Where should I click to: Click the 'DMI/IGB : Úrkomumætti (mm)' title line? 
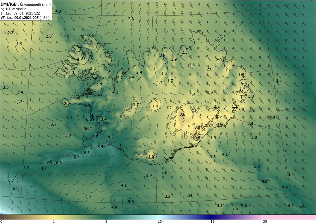(x=26, y=5)
